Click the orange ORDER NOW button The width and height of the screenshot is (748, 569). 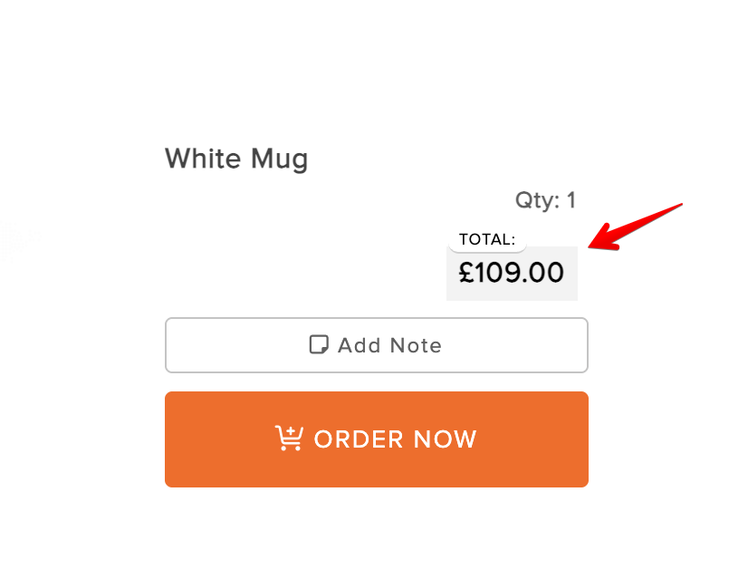coord(377,439)
